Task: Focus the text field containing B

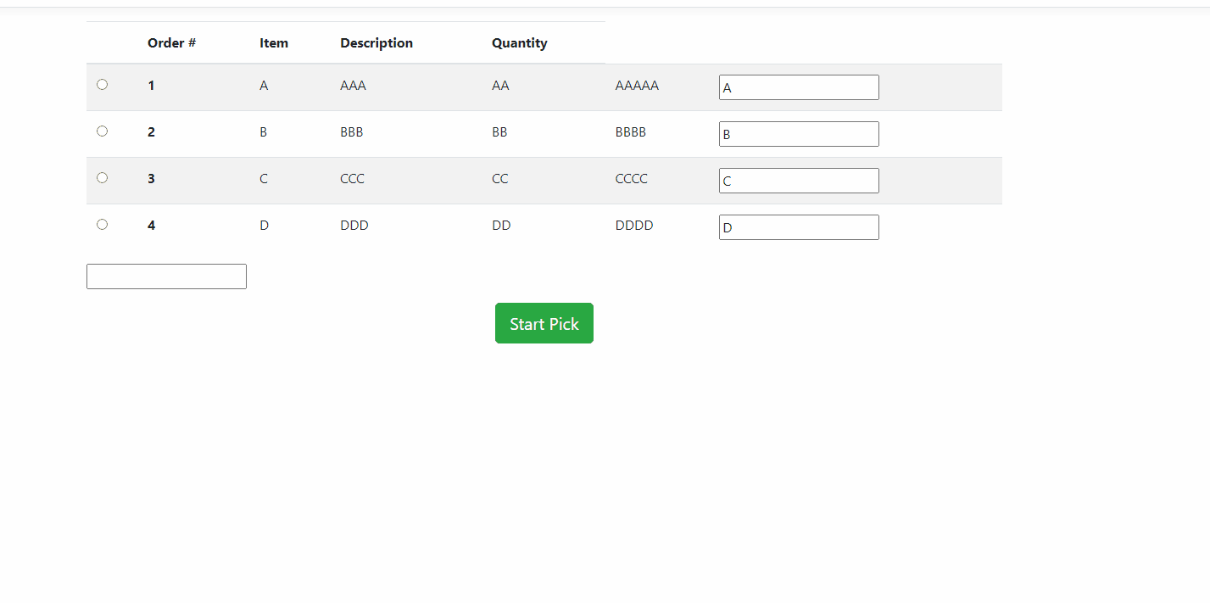Action: (799, 134)
